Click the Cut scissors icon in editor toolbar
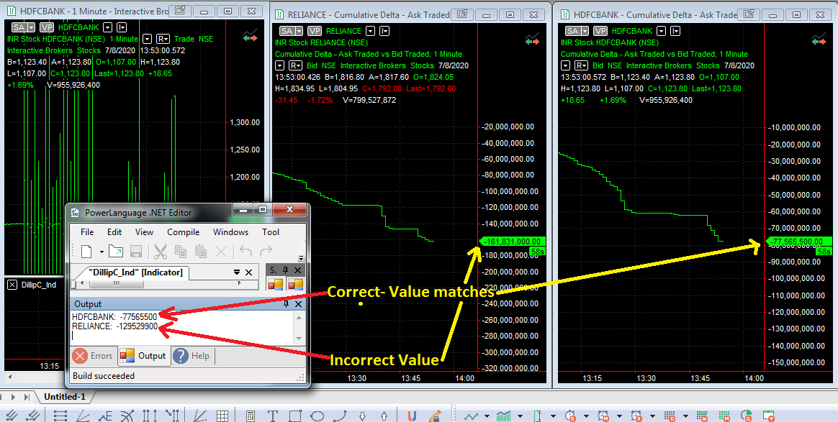The width and height of the screenshot is (838, 422). (x=161, y=252)
